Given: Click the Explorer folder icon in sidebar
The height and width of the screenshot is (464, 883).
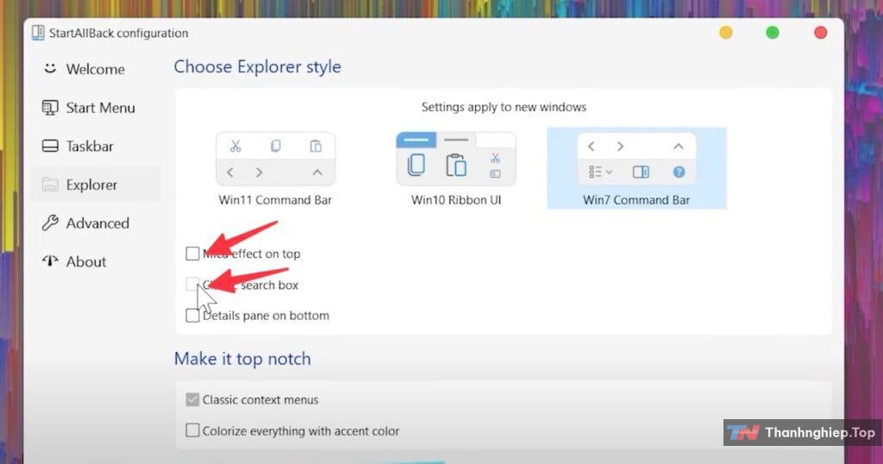Looking at the screenshot, I should click(50, 185).
